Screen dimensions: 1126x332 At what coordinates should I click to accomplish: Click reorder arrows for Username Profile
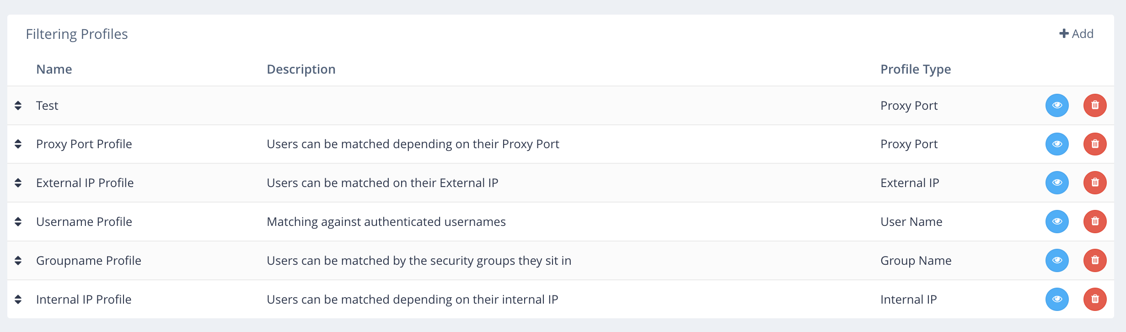18,222
